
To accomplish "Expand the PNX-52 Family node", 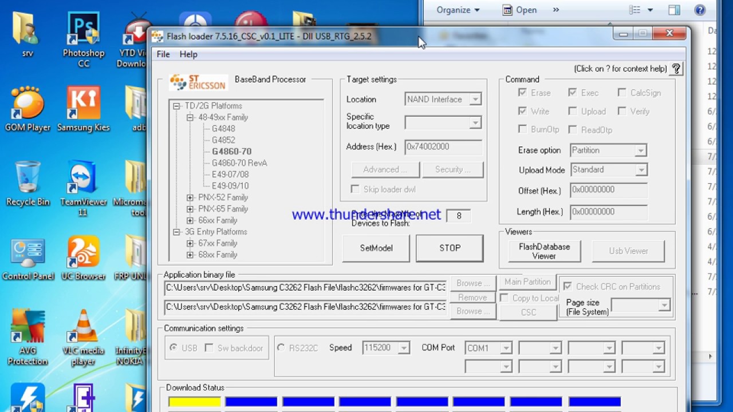I will 190,197.
